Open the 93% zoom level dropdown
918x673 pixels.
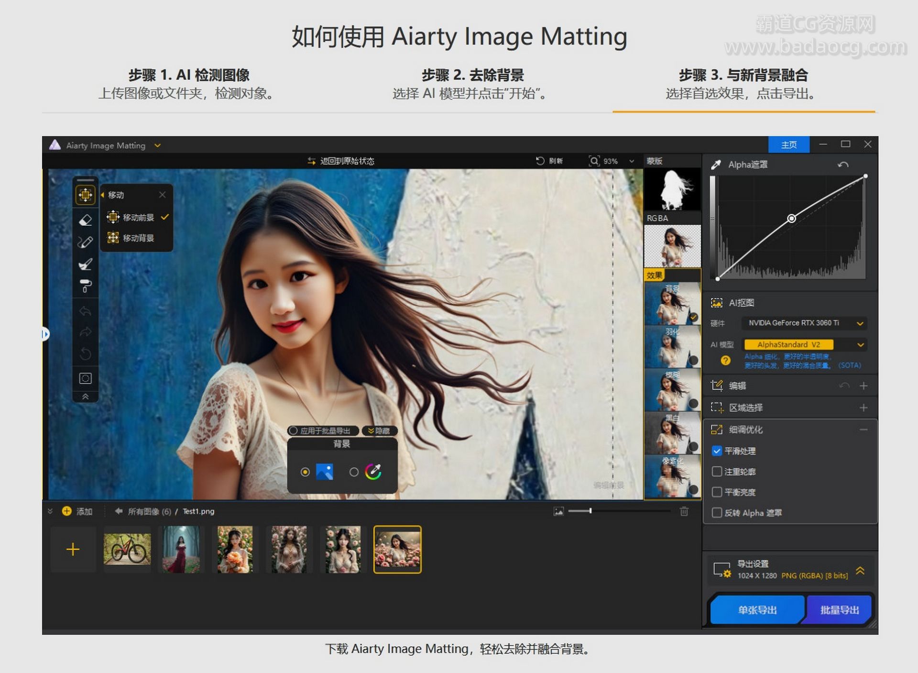tap(632, 161)
